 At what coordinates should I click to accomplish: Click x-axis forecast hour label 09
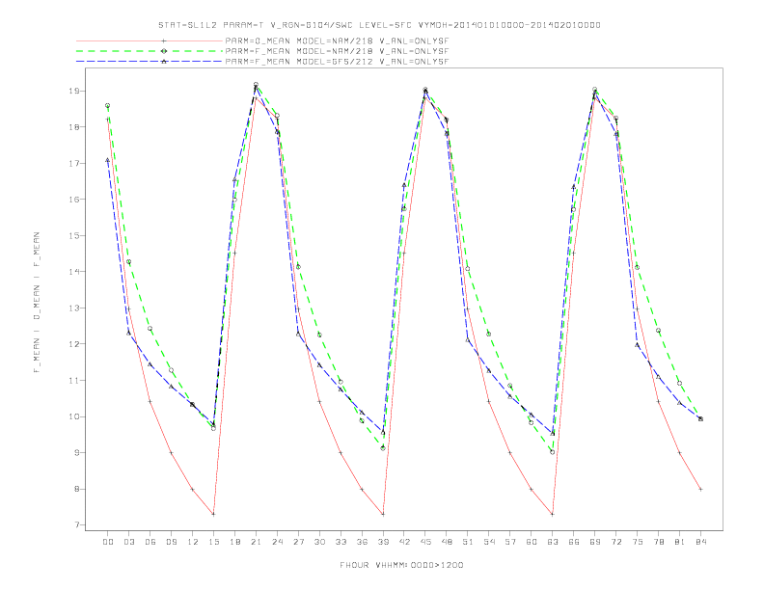171,542
